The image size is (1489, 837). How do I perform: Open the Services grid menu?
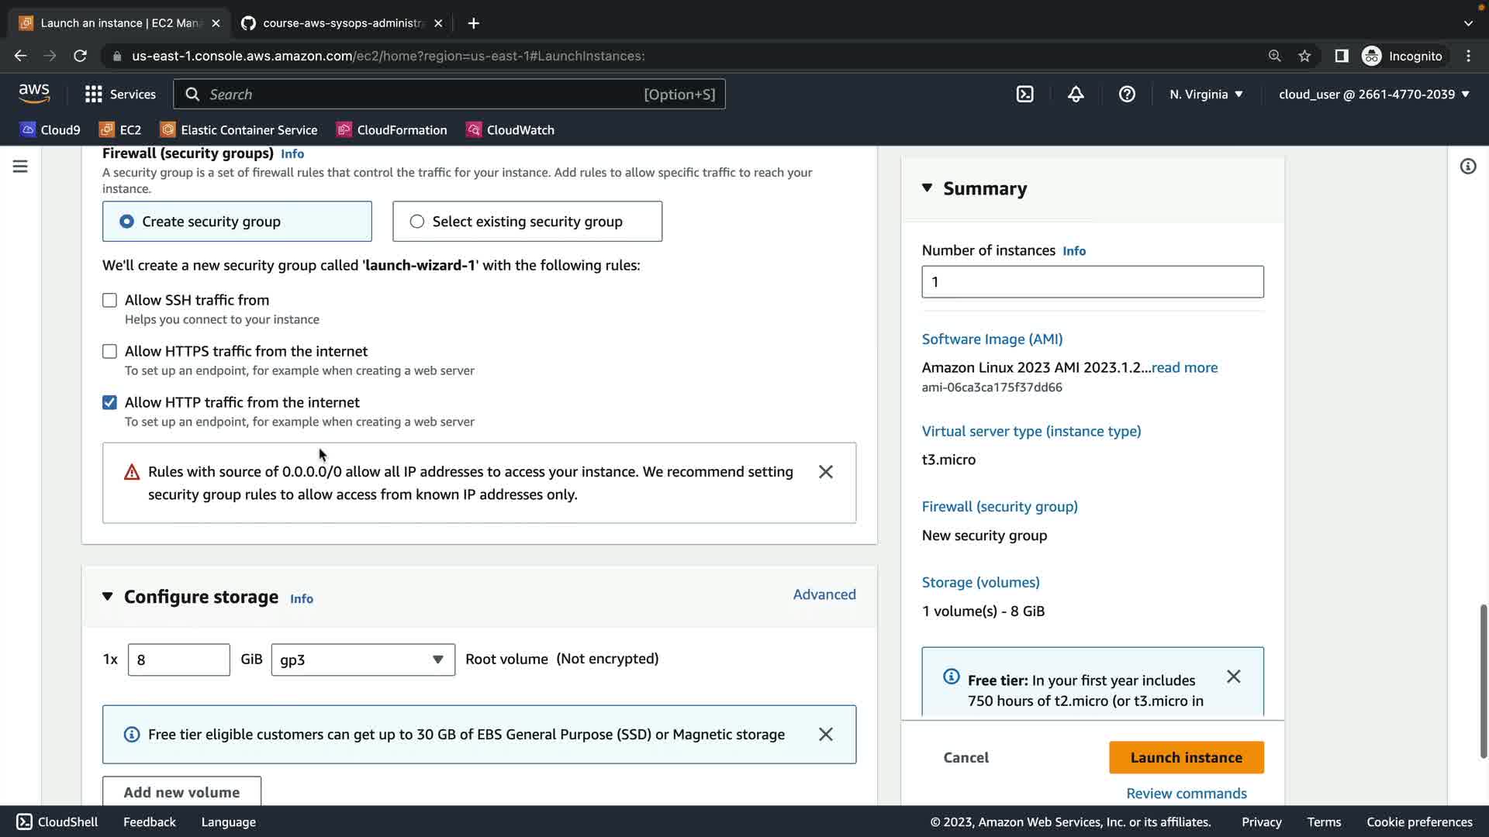pos(119,95)
